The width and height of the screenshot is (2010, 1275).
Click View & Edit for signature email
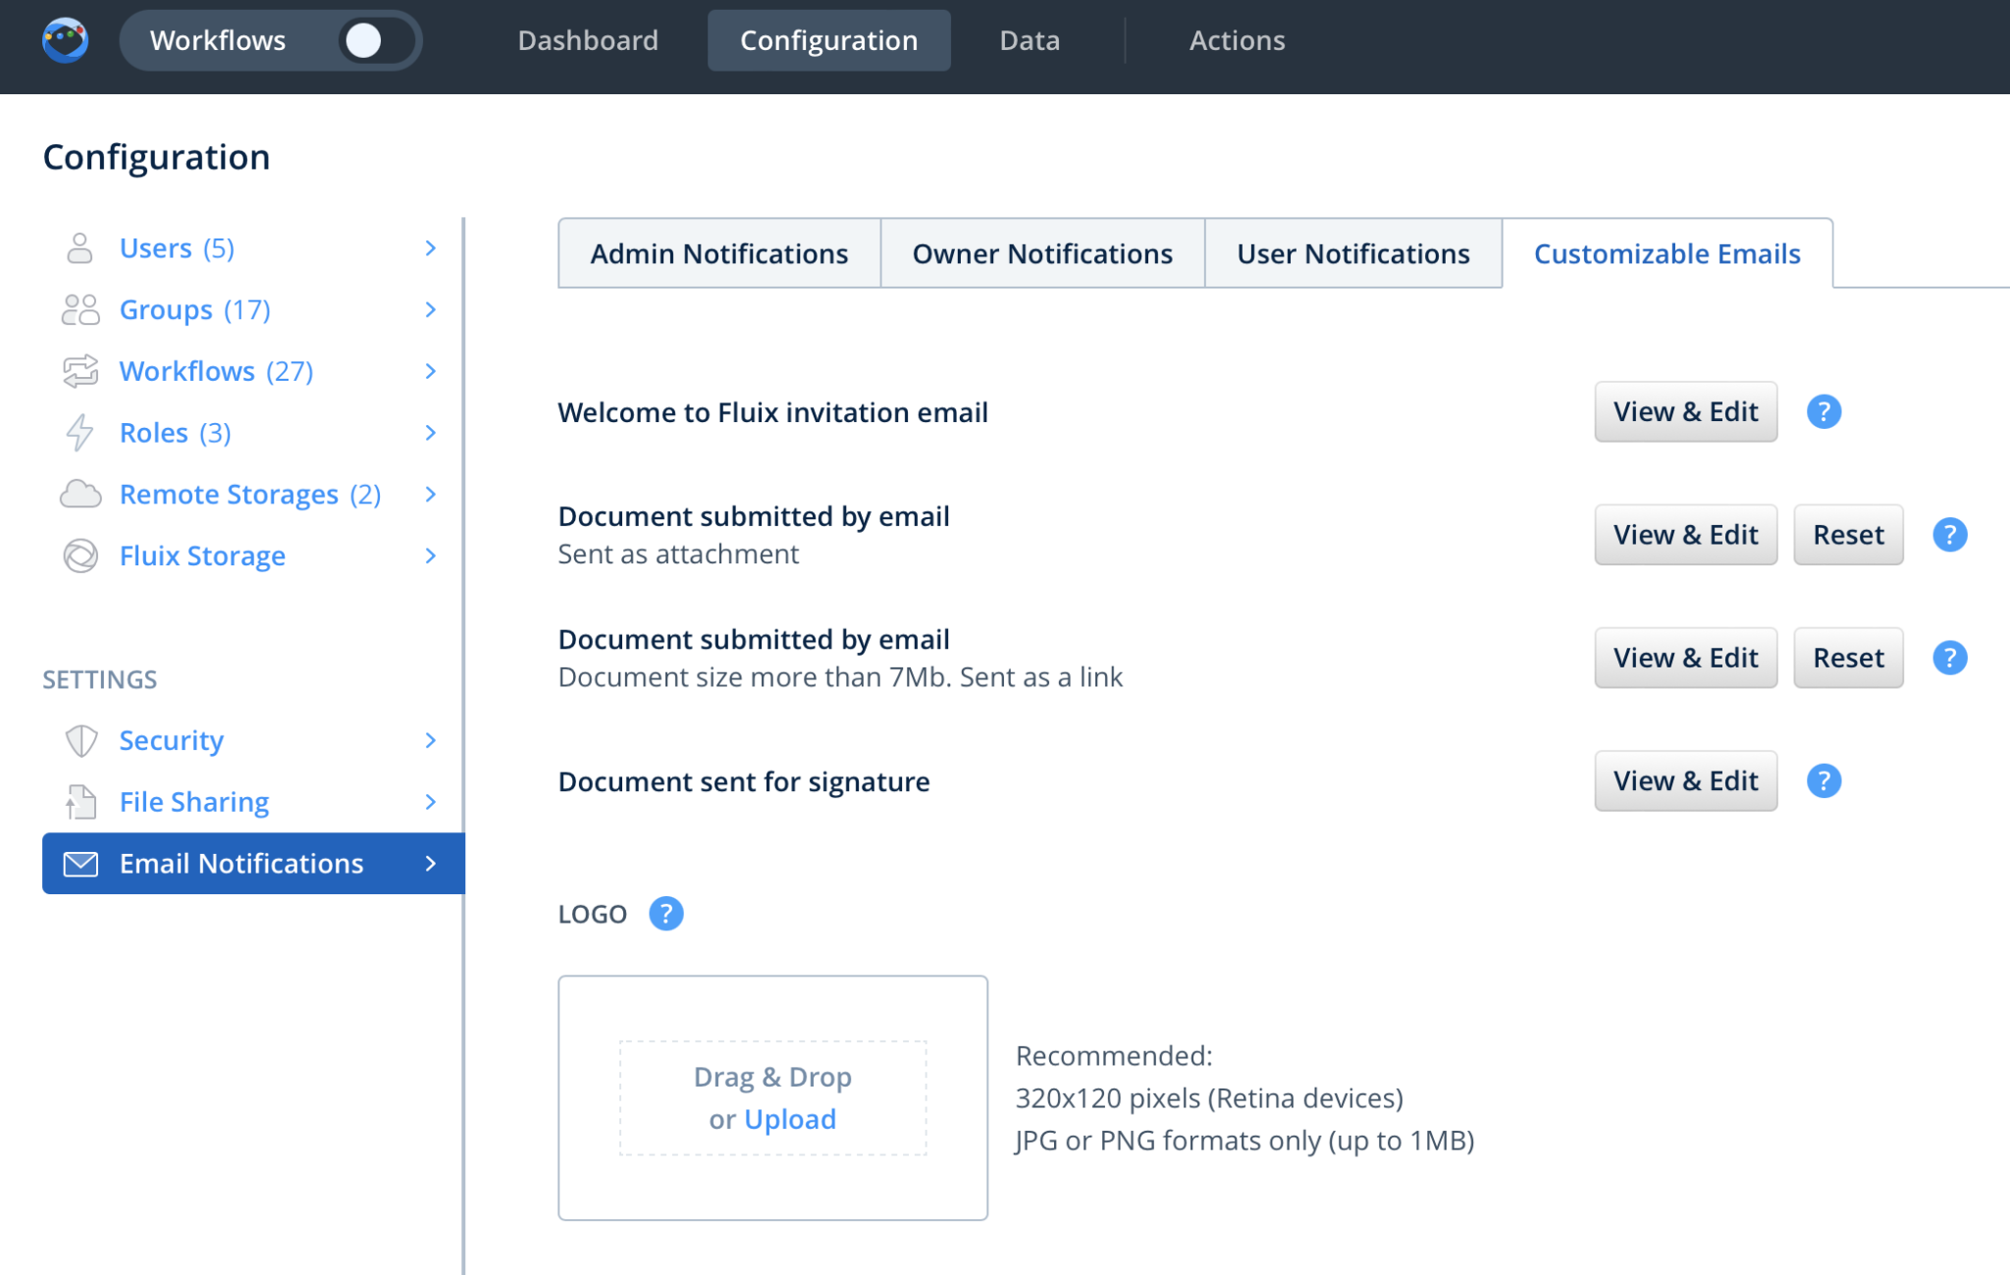coord(1684,781)
